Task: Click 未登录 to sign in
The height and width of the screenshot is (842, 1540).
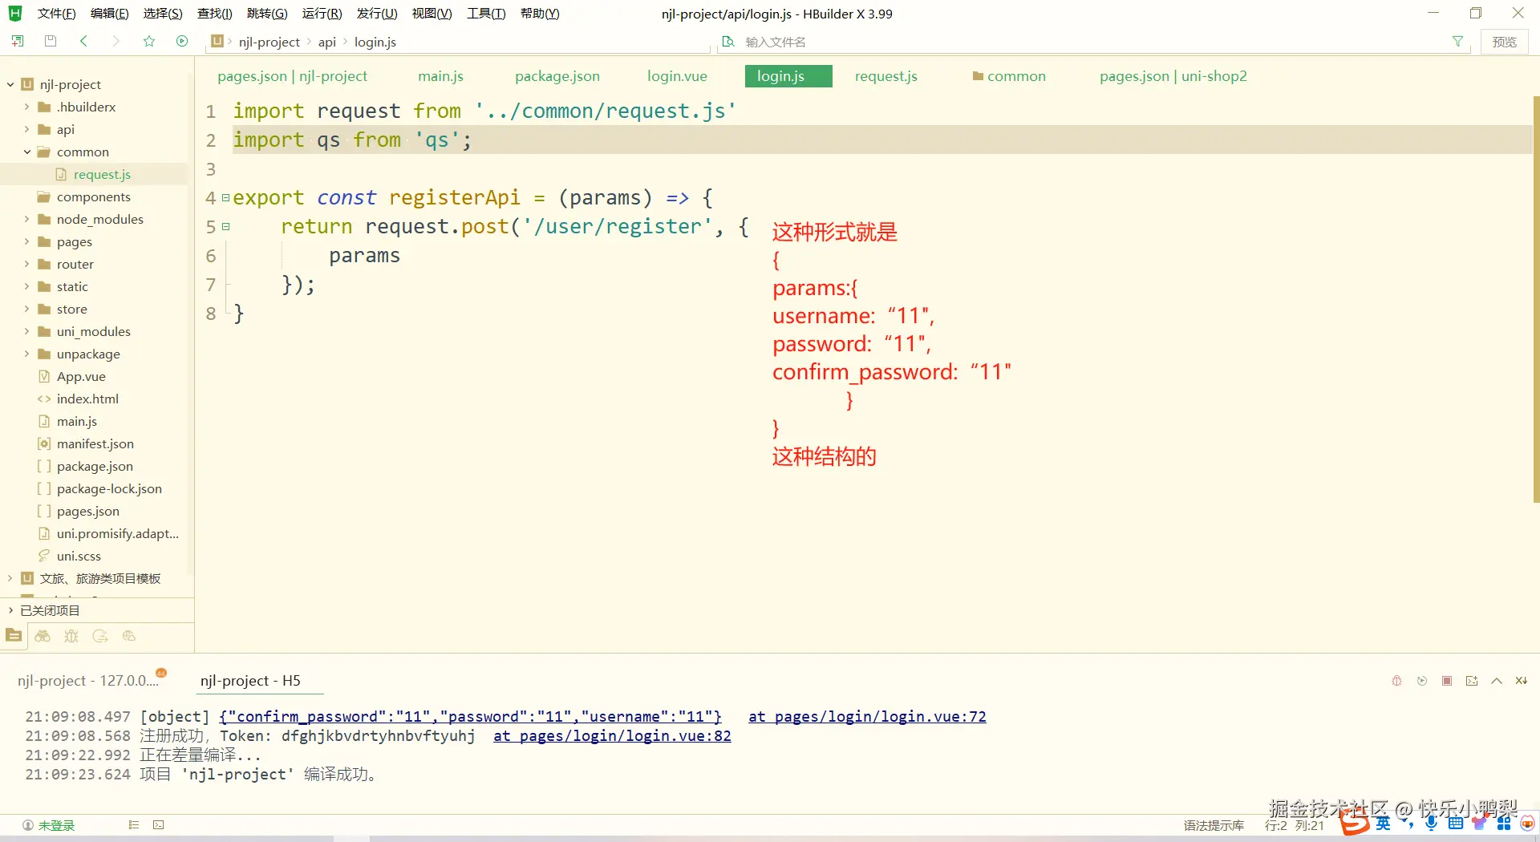Action: click(x=56, y=825)
